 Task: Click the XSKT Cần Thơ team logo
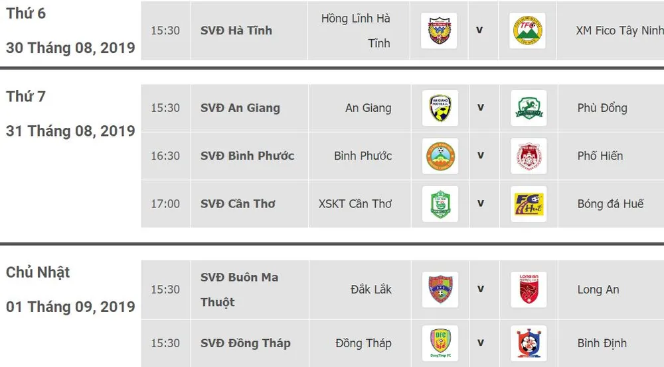(440, 203)
